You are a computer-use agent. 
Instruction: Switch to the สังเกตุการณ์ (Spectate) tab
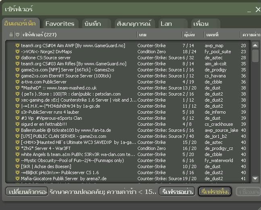pyautogui.click(x=135, y=24)
